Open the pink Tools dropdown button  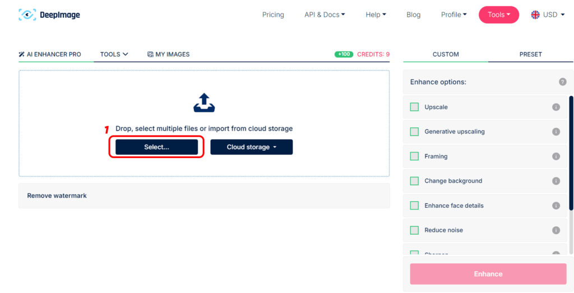pyautogui.click(x=498, y=15)
